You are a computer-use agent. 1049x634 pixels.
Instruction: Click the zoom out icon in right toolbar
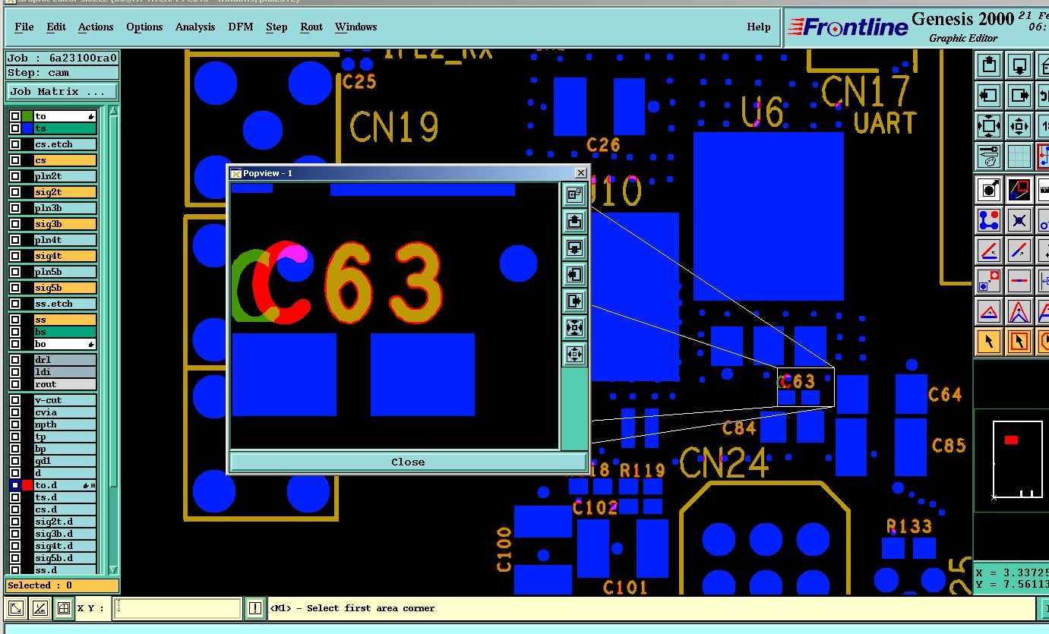click(1019, 125)
